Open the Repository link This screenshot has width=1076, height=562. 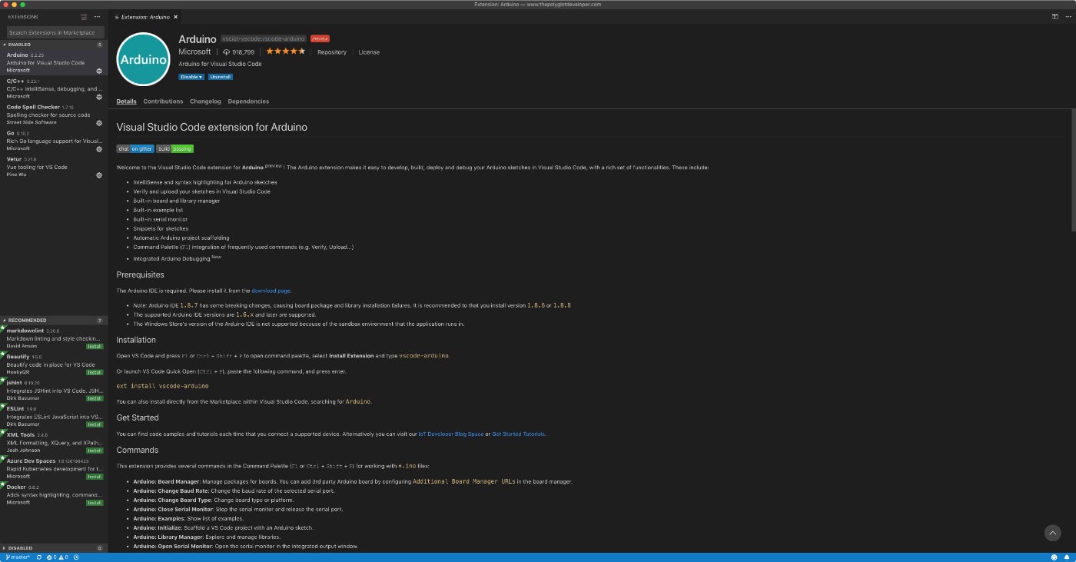pos(332,52)
